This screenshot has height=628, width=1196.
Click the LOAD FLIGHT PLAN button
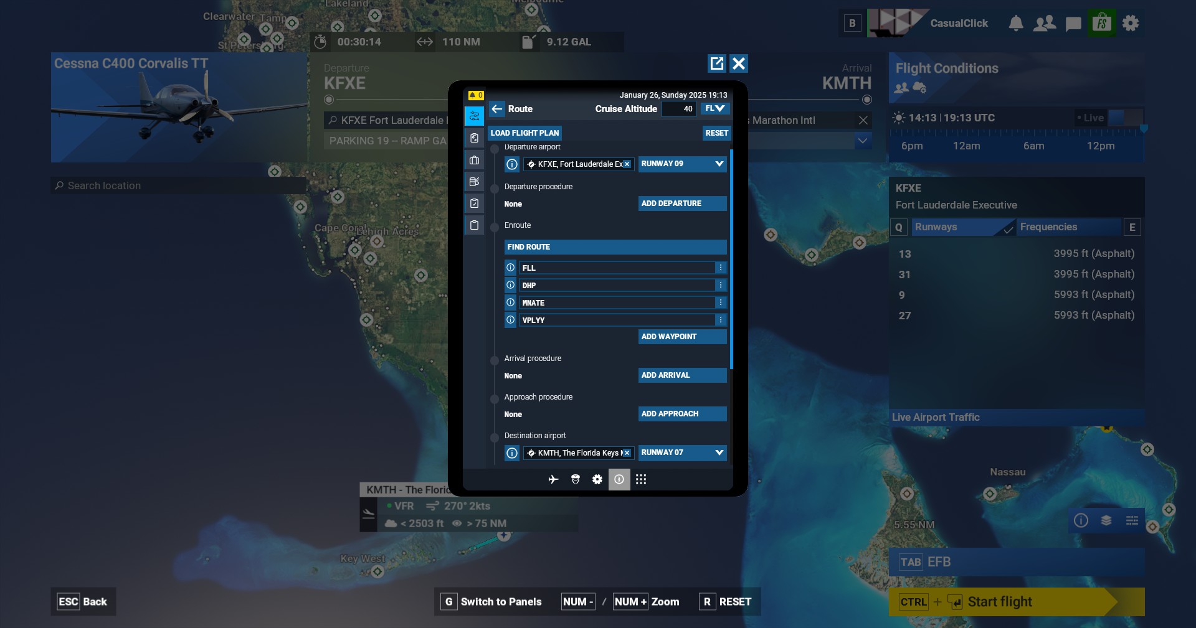524,133
